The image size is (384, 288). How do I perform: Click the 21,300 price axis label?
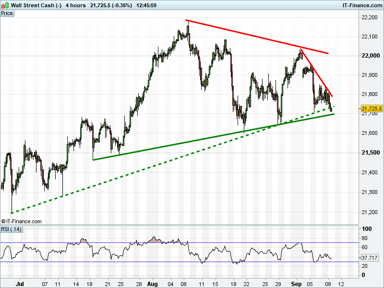point(370,192)
